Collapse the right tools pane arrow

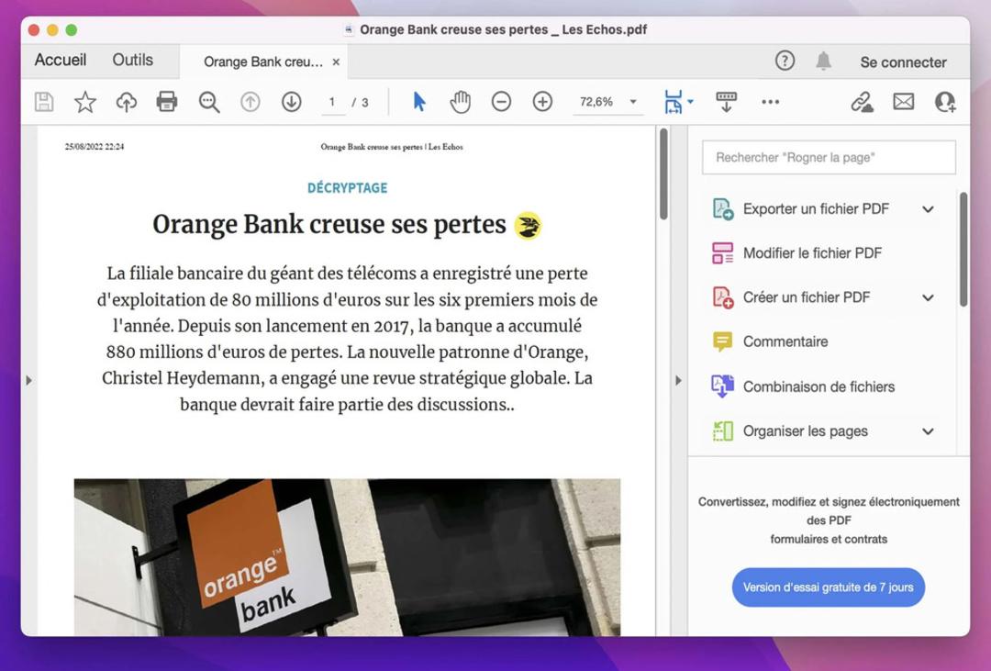pos(678,381)
